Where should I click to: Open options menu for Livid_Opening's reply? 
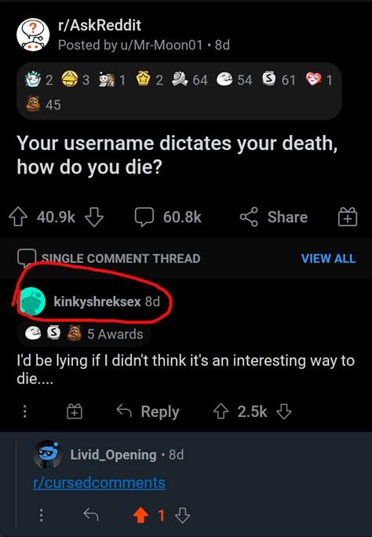41,515
